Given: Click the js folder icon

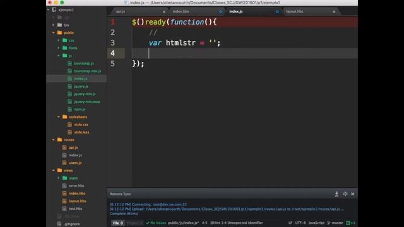Looking at the screenshot, I should tap(64, 55).
